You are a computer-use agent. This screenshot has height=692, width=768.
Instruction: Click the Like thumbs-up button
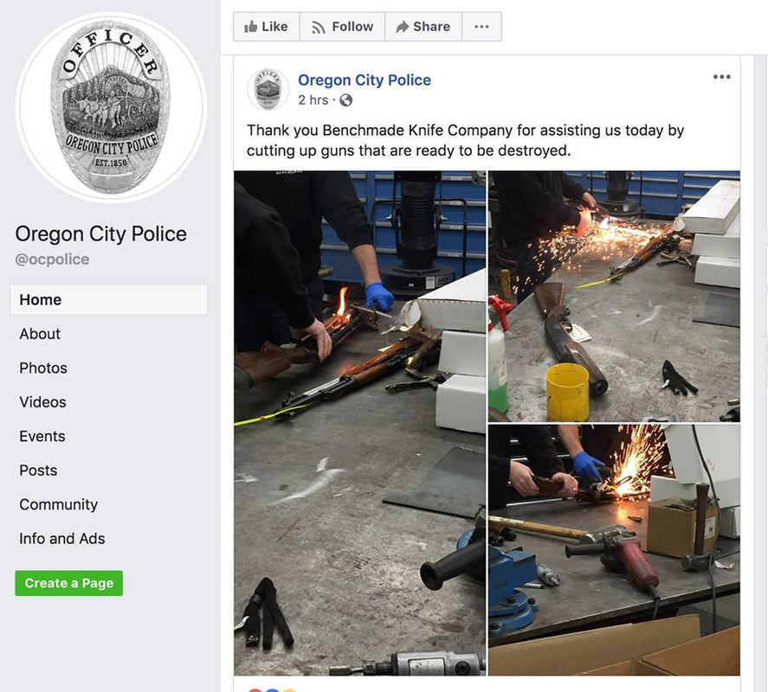pos(266,27)
